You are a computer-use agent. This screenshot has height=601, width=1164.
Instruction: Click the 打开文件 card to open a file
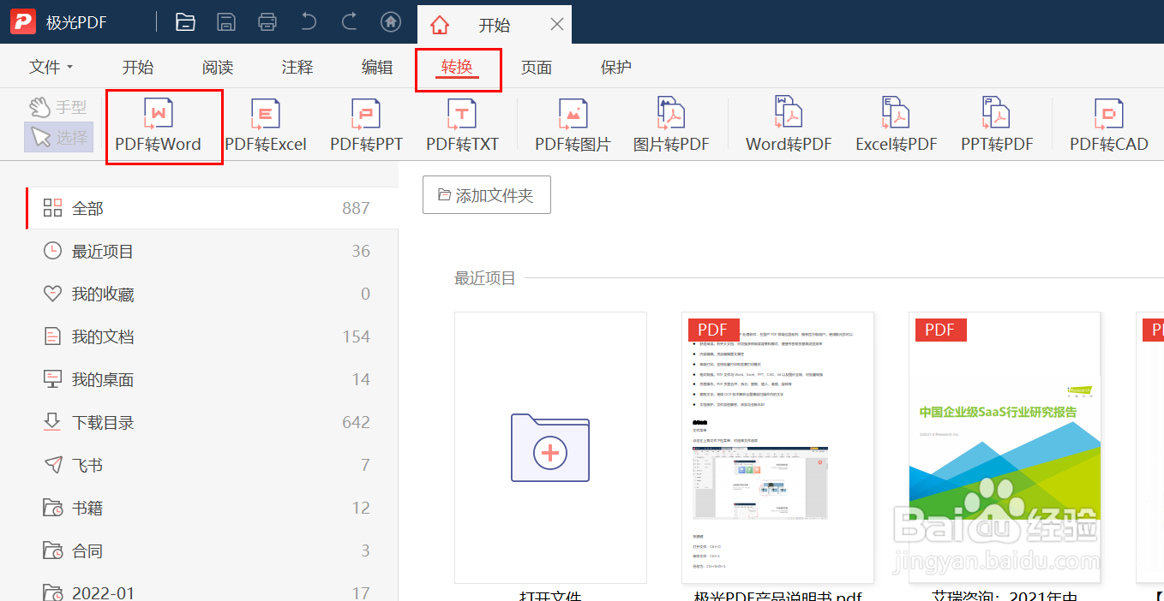point(550,447)
